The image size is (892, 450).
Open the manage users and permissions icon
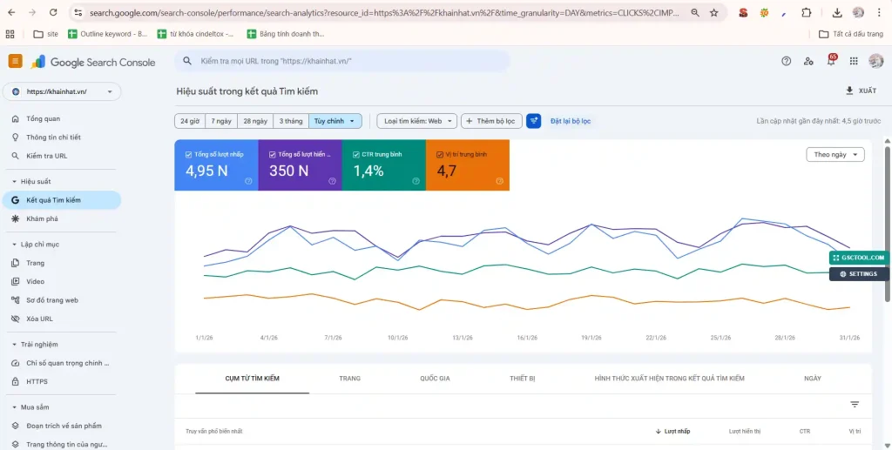808,61
